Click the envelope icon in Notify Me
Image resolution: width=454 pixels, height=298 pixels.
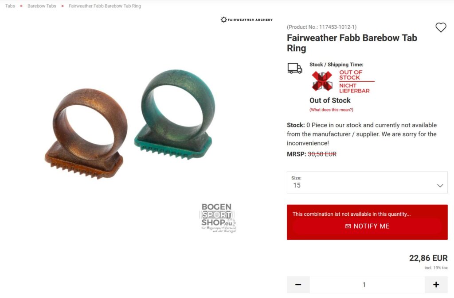348,226
